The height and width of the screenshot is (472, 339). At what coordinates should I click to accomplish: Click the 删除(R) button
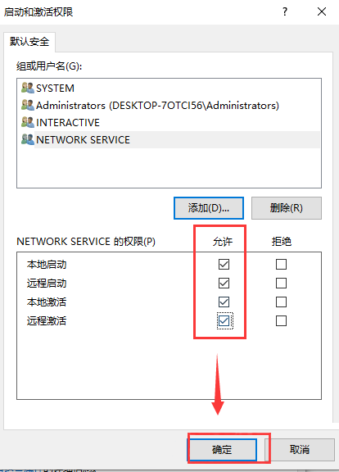pos(287,208)
